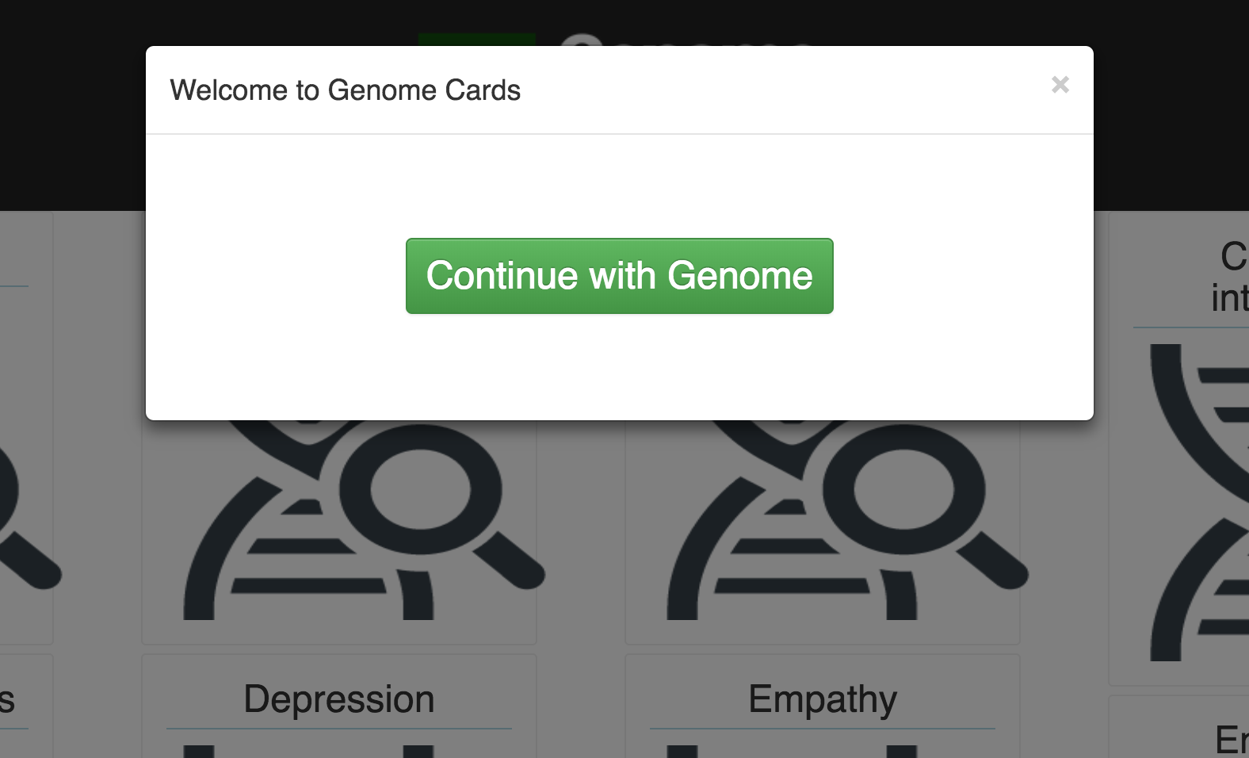Click the partially visible magnifier icon on the left card
Image resolution: width=1249 pixels, height=758 pixels.
[x=24, y=515]
